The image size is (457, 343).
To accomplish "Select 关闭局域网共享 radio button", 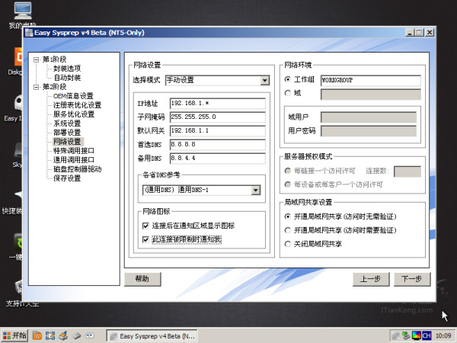I will (x=288, y=244).
